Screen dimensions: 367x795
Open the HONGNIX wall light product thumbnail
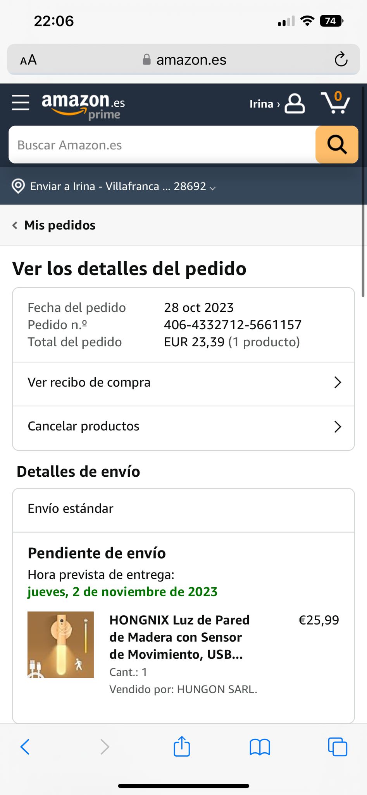(x=60, y=644)
